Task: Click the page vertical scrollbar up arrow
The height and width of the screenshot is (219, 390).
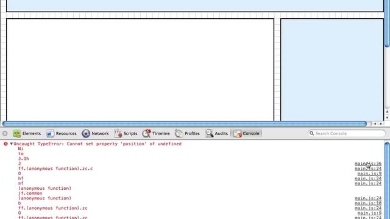Action: (x=387, y=112)
